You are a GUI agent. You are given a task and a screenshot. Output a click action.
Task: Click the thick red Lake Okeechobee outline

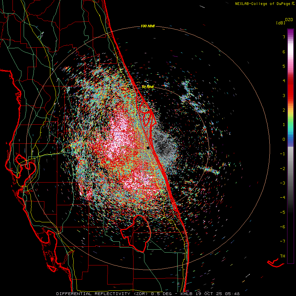pyautogui.click(x=136, y=233)
